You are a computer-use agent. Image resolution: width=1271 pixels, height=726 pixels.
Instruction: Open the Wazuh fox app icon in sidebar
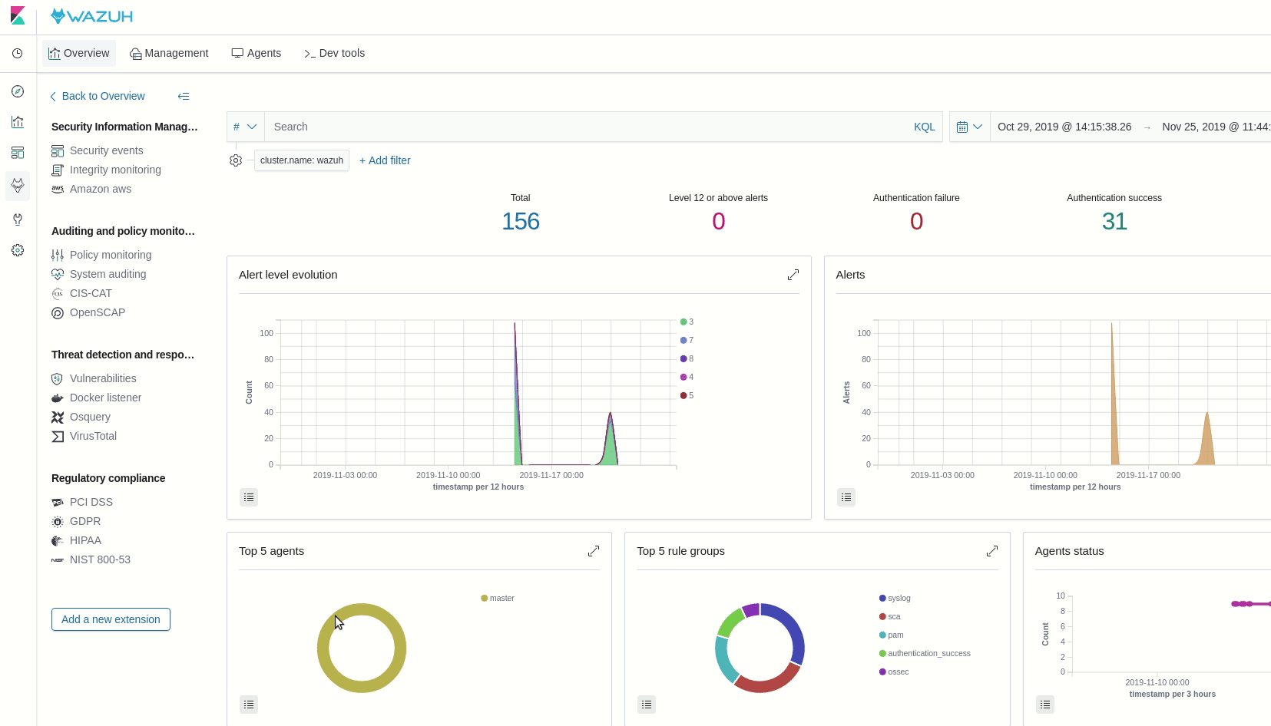click(18, 185)
